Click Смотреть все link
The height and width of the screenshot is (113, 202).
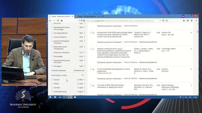pos(79,70)
